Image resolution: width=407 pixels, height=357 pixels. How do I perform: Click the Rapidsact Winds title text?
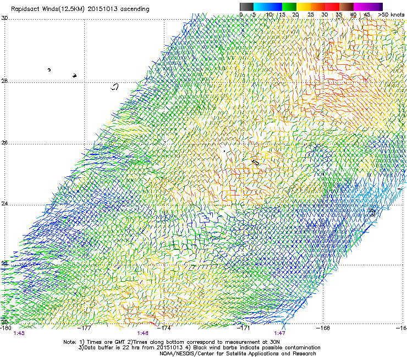pyautogui.click(x=80, y=9)
